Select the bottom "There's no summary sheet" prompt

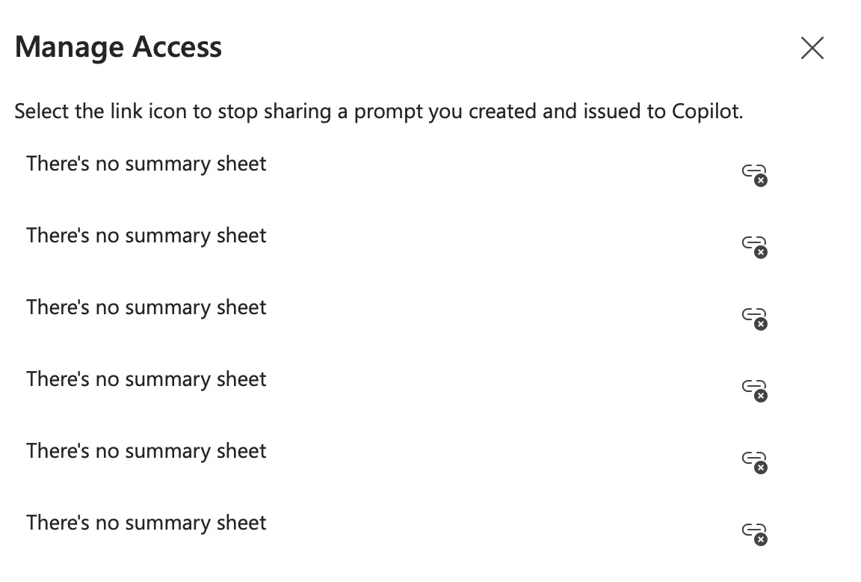146,523
